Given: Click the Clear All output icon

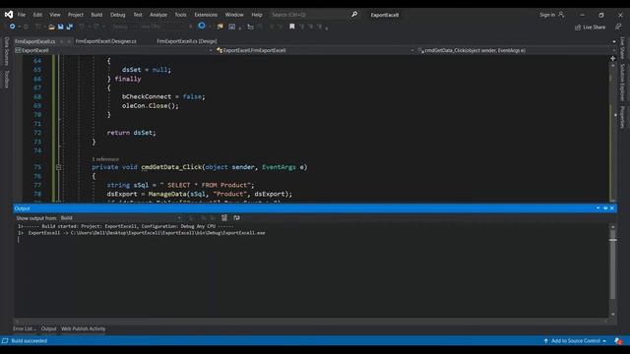Looking at the screenshot, I should pyautogui.click(x=224, y=218).
